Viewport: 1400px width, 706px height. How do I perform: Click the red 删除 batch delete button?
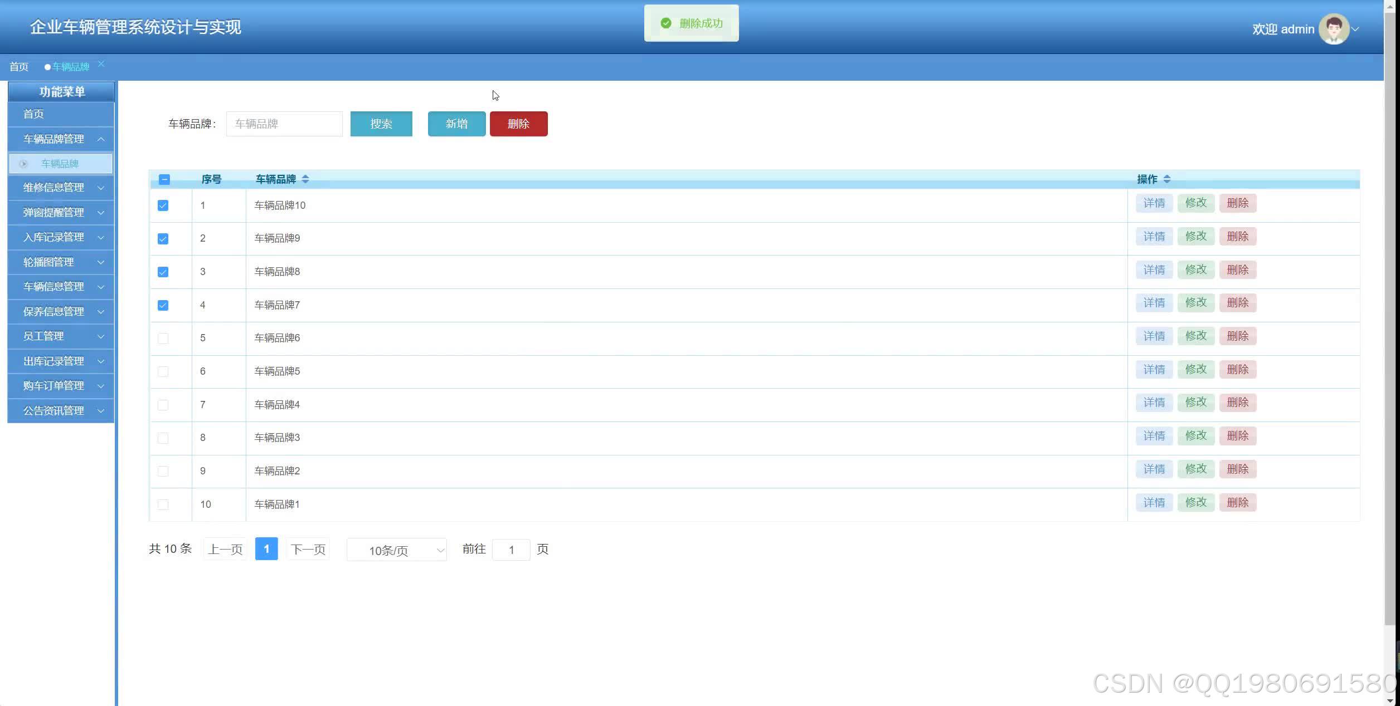pyautogui.click(x=518, y=124)
